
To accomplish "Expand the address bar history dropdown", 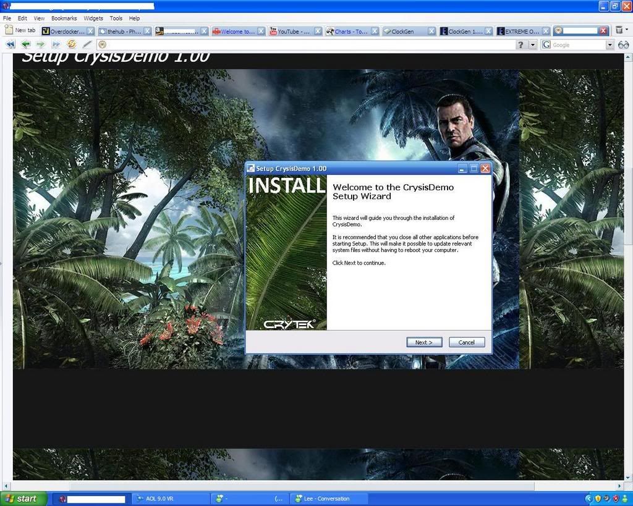I will point(533,44).
